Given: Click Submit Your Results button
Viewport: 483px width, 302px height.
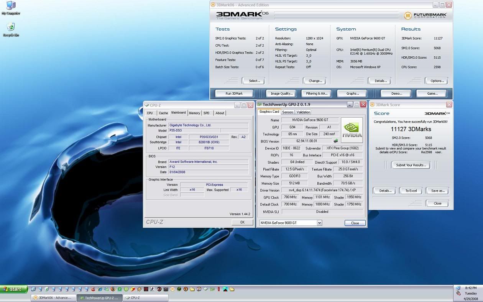Looking at the screenshot, I should 411,165.
